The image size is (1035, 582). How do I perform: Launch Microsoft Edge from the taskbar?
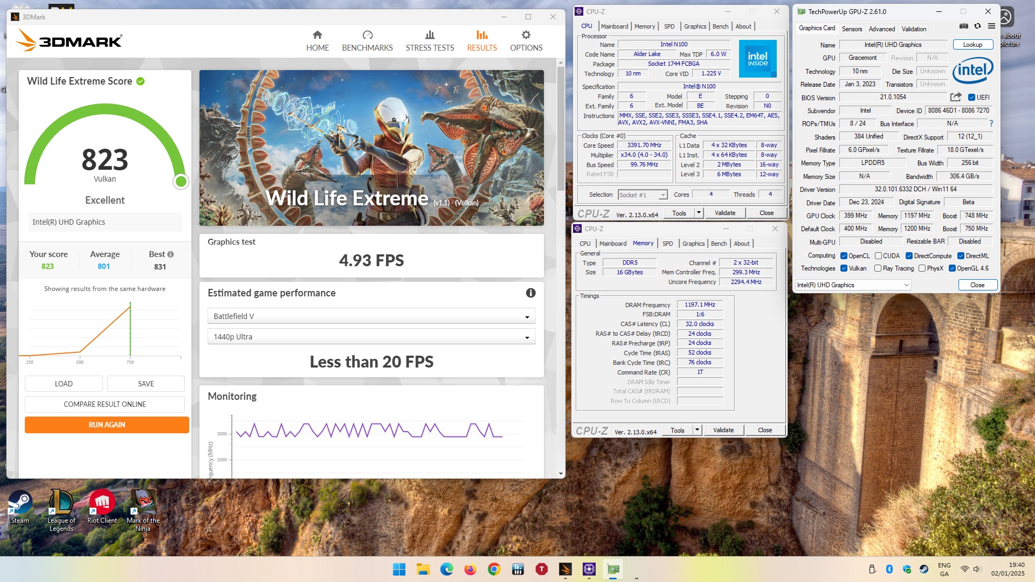(446, 569)
